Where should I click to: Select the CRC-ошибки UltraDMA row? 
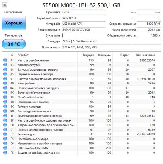tap(79, 148)
